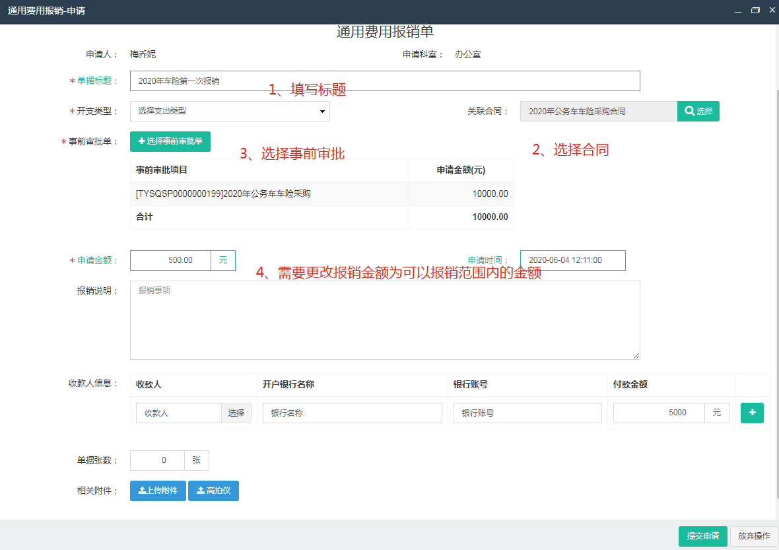The width and height of the screenshot is (779, 550).
Task: Click 高拍仪 scanner button
Action: coord(214,491)
